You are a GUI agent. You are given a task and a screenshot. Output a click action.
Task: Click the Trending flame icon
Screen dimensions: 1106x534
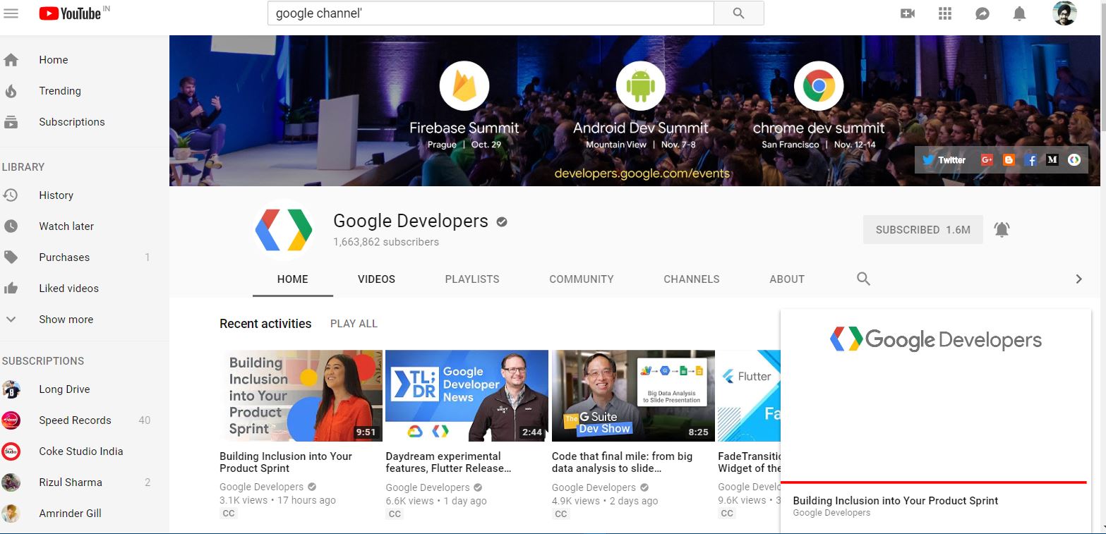[11, 91]
